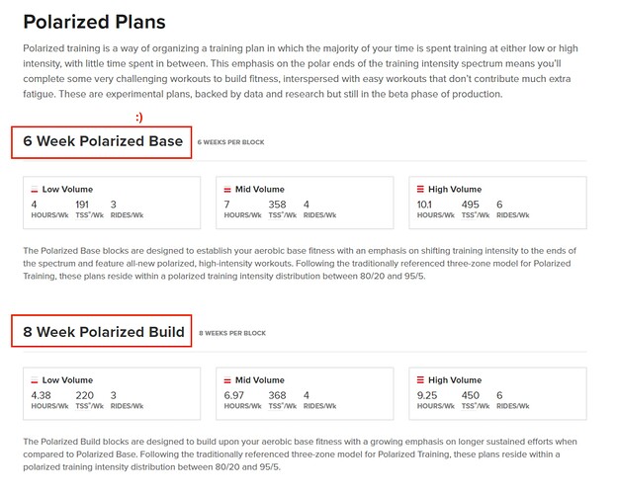Click the High Volume icon in Polarized Base
The image size is (617, 493).
420,189
